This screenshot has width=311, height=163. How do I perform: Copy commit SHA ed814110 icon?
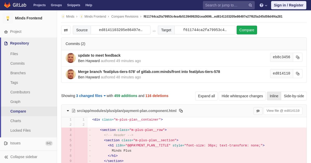click(x=298, y=73)
